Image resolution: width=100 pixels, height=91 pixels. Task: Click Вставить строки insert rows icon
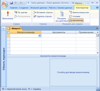(x=35, y=12)
